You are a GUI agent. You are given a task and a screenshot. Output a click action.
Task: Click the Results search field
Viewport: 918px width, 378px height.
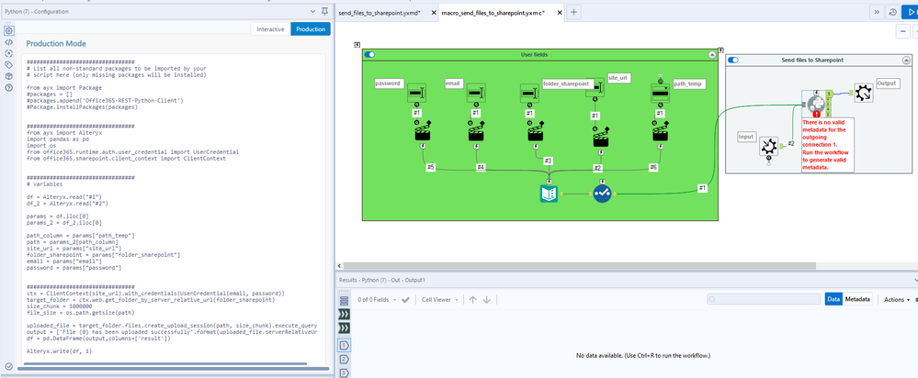(x=764, y=299)
